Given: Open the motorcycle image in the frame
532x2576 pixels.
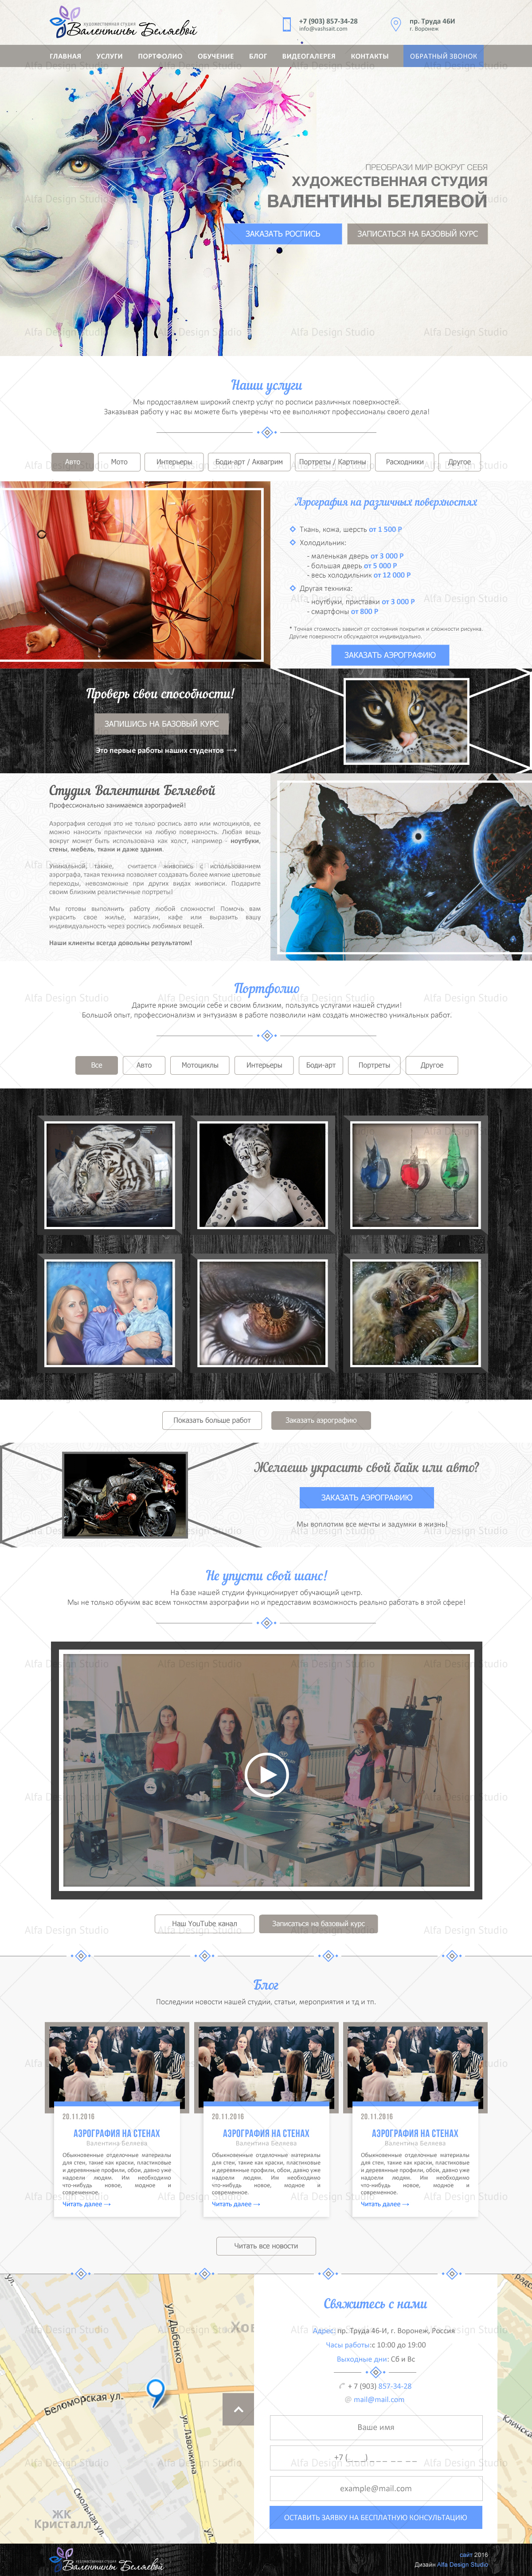Looking at the screenshot, I should (x=125, y=1495).
